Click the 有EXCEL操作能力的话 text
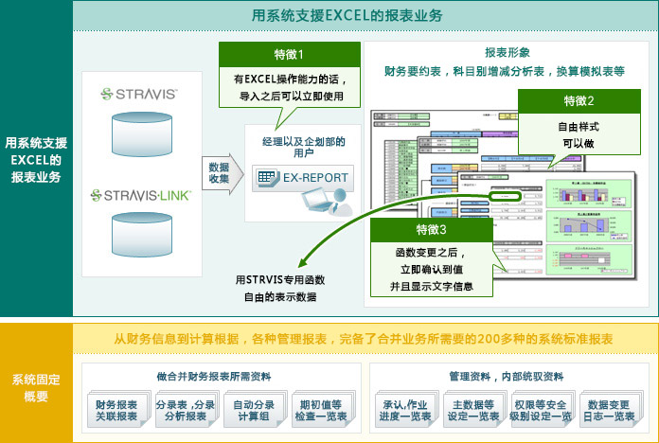The image size is (659, 443). point(290,79)
